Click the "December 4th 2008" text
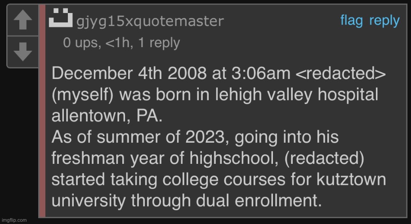This screenshot has height=224, width=411. (129, 74)
